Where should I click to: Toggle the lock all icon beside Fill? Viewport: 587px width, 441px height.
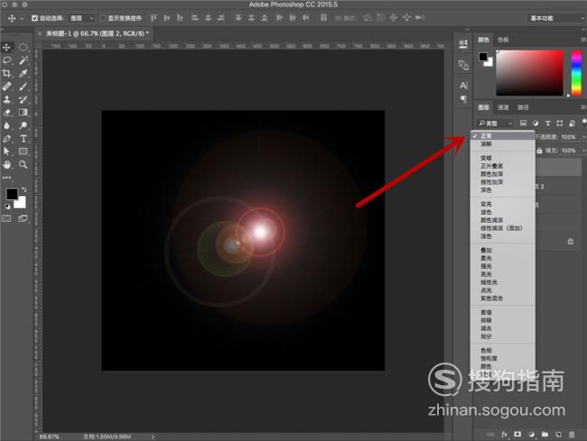[539, 151]
